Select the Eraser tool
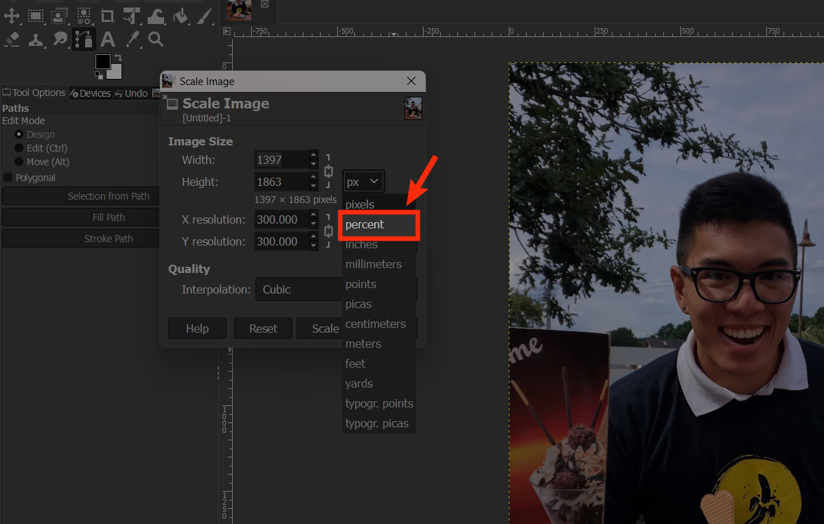The width and height of the screenshot is (824, 524). click(11, 39)
